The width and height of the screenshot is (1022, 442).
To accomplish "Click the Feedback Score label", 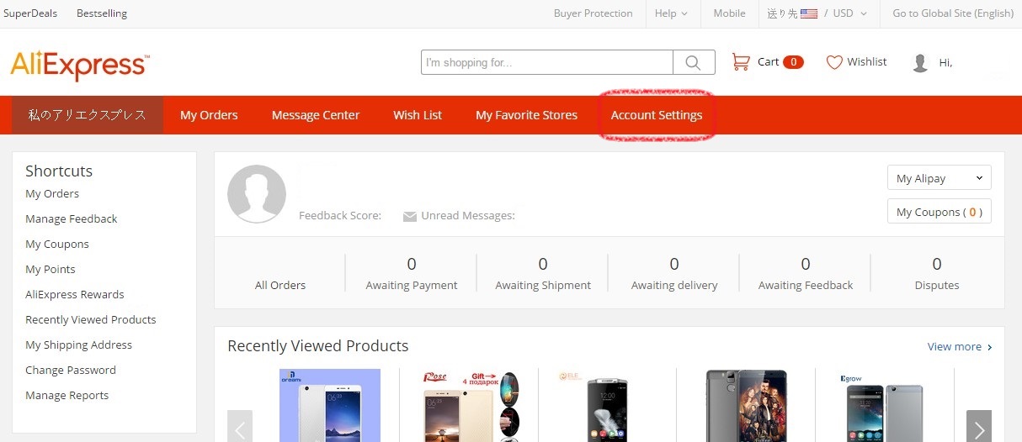I will [x=340, y=216].
